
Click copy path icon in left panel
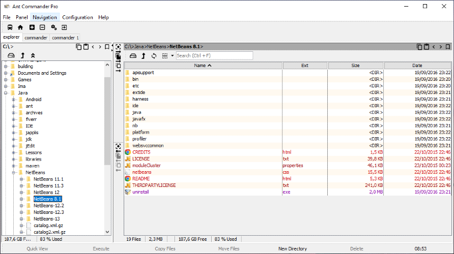pos(78,47)
